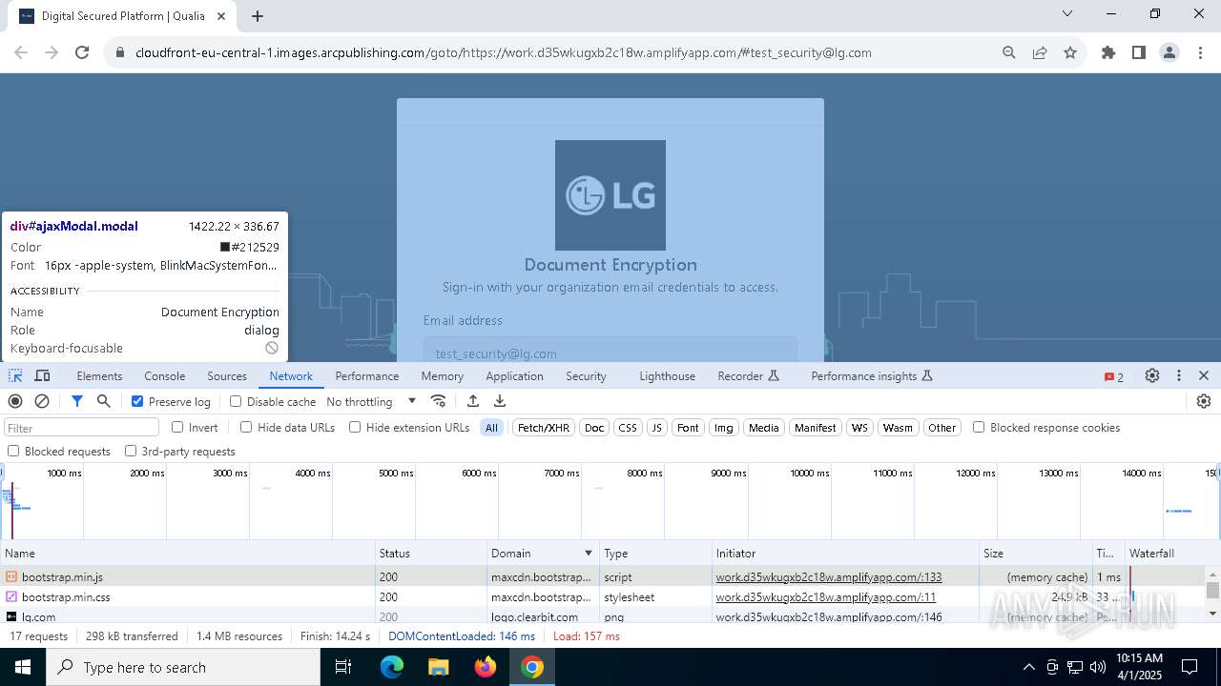Open the Lighthouse tab

click(667, 376)
